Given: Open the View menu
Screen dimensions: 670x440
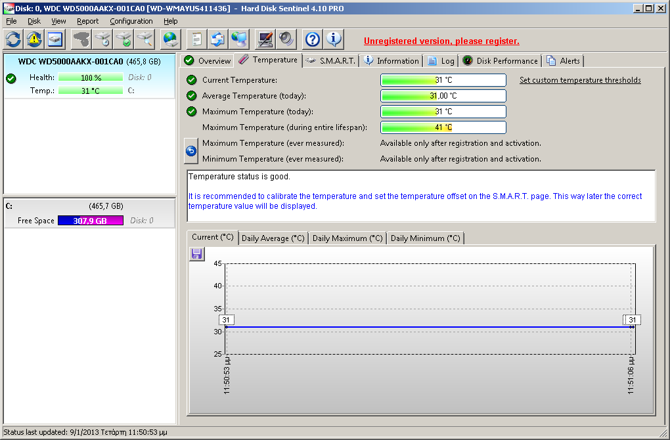Looking at the screenshot, I should 58,21.
